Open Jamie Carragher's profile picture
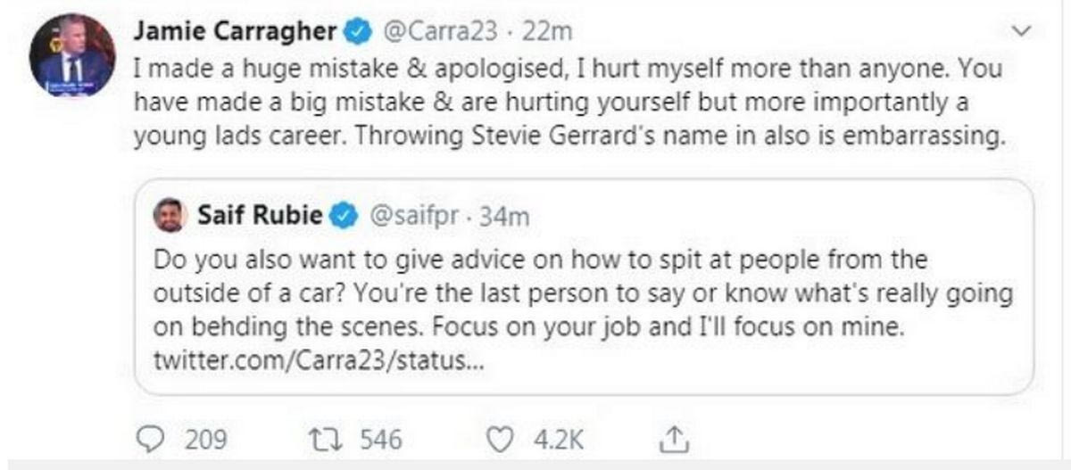The height and width of the screenshot is (470, 1071). click(x=72, y=56)
